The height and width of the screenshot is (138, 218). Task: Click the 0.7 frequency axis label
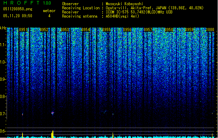click(3, 114)
